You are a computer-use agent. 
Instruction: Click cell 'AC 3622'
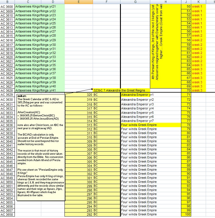point(7,65)
